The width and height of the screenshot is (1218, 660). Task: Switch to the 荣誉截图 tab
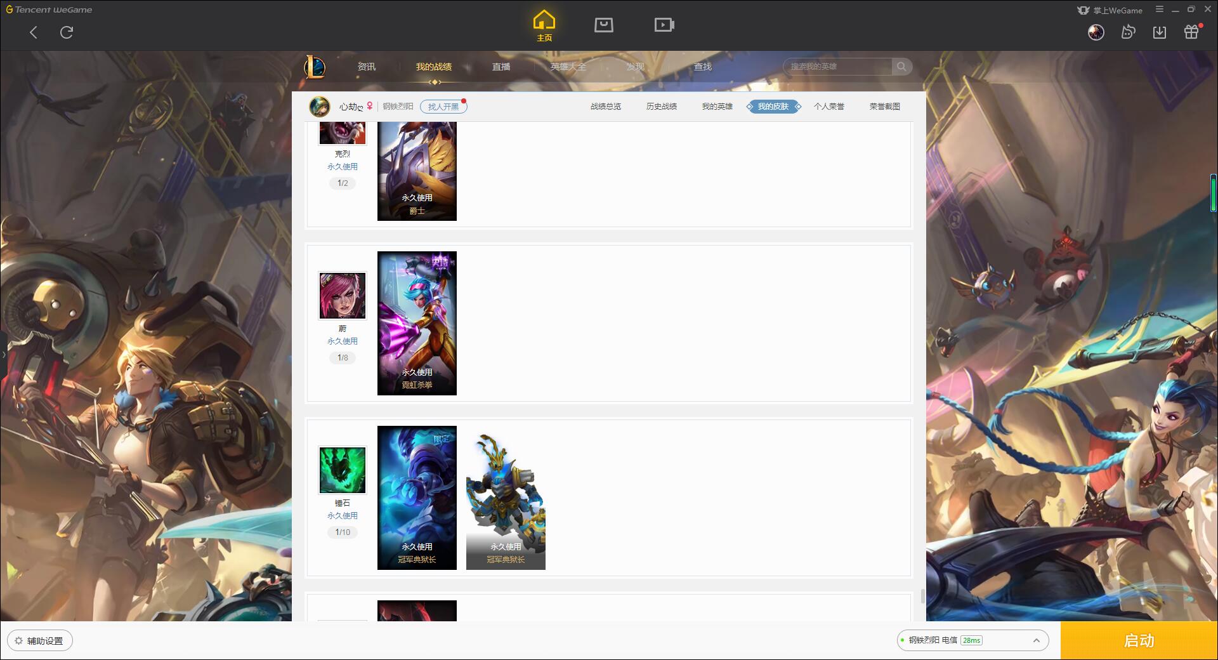(885, 107)
